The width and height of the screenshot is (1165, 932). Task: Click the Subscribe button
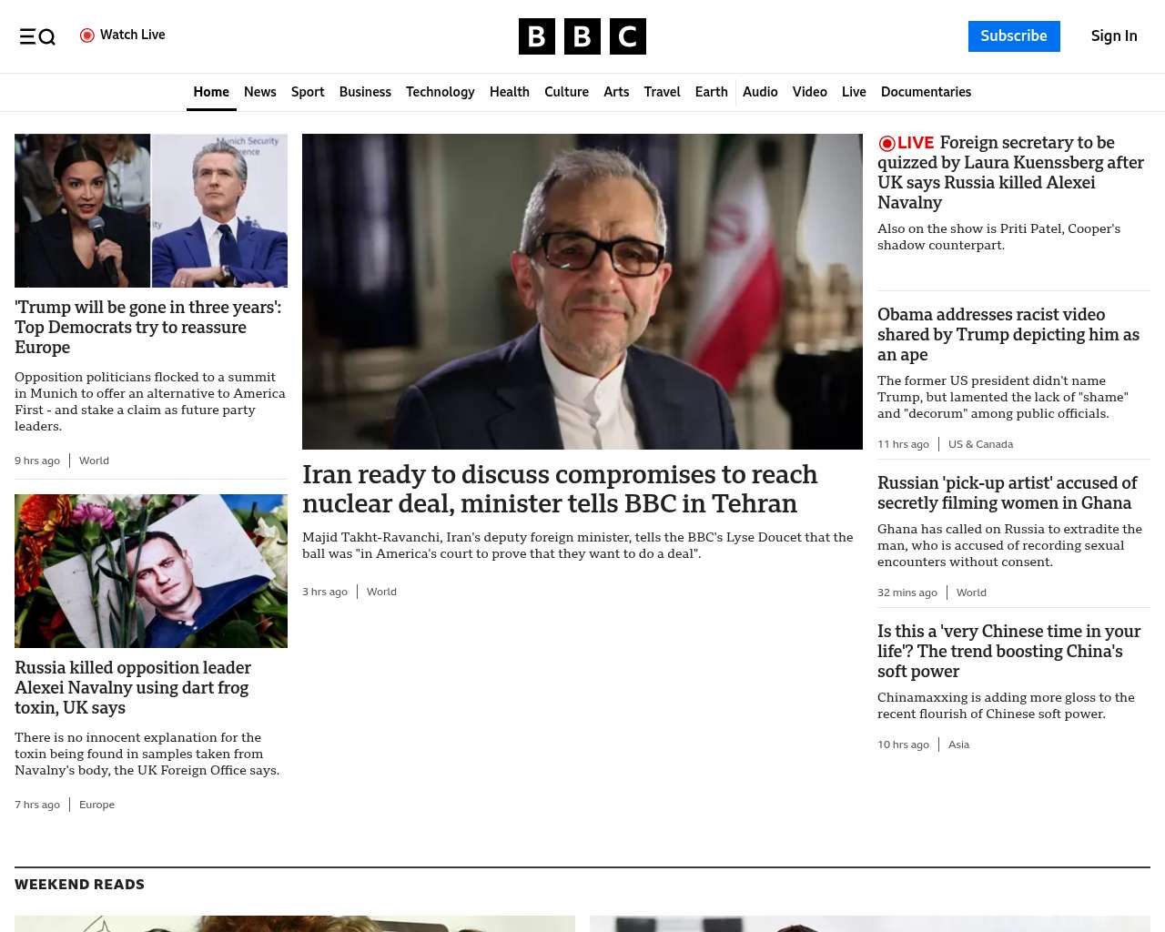[1014, 36]
